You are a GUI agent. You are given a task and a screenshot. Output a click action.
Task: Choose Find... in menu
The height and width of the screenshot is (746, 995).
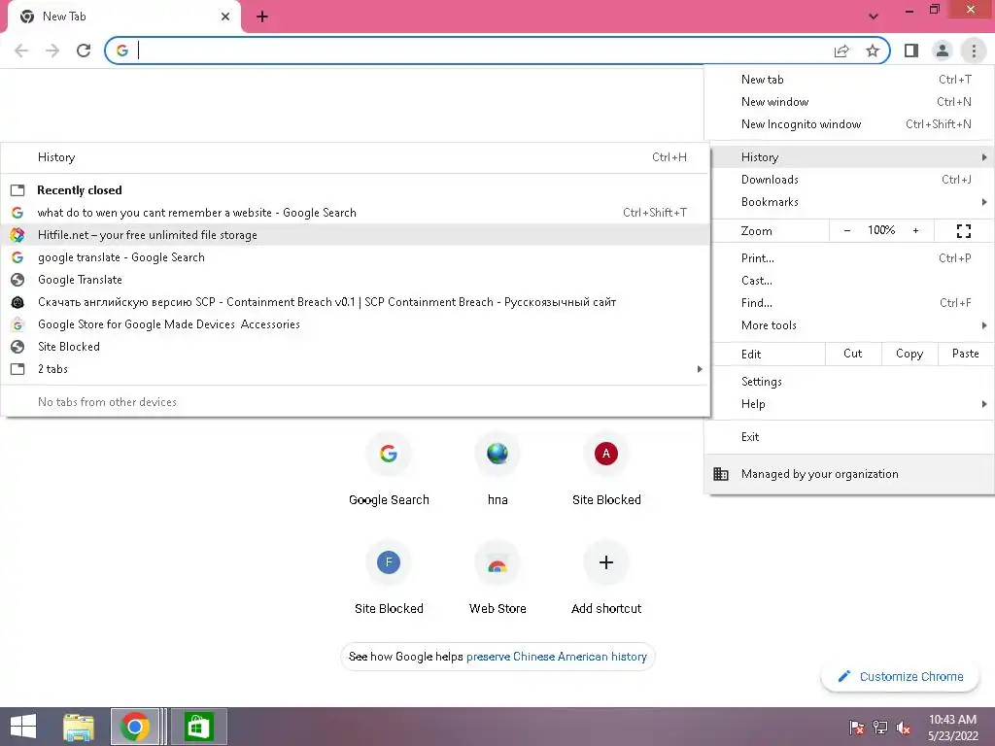849,303
